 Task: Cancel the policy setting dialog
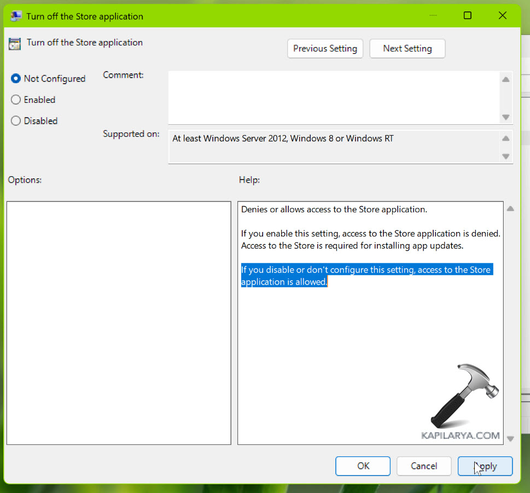coord(424,466)
